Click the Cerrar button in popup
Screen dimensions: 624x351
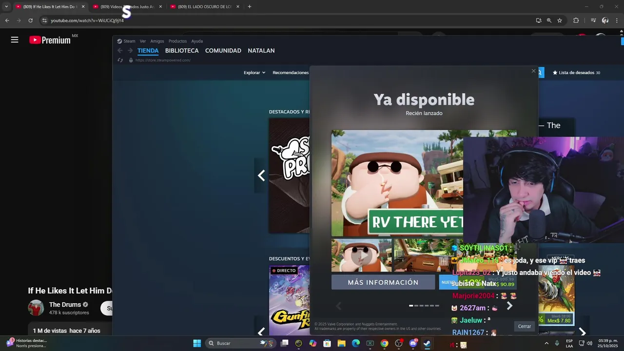[x=525, y=327]
